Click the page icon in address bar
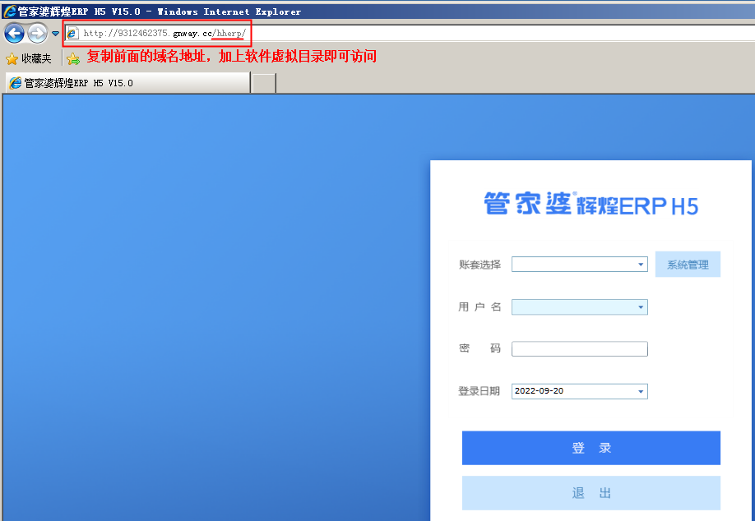Screen dimensions: 755x521 (x=72, y=33)
